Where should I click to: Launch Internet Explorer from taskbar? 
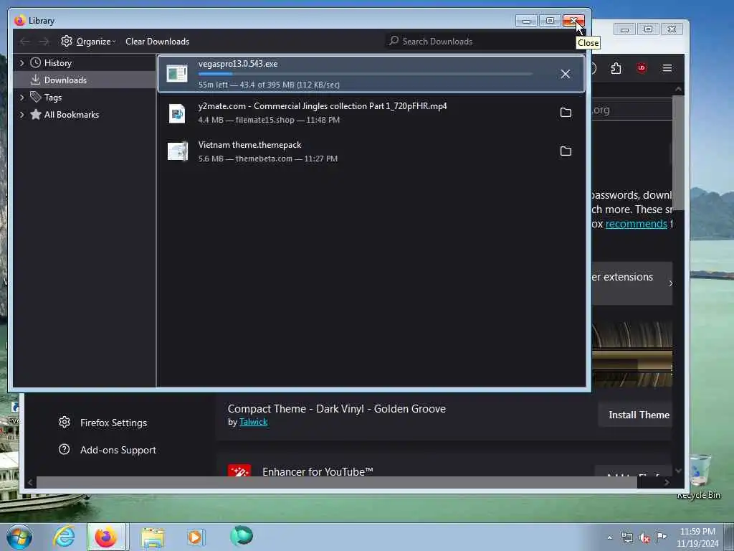pyautogui.click(x=64, y=537)
